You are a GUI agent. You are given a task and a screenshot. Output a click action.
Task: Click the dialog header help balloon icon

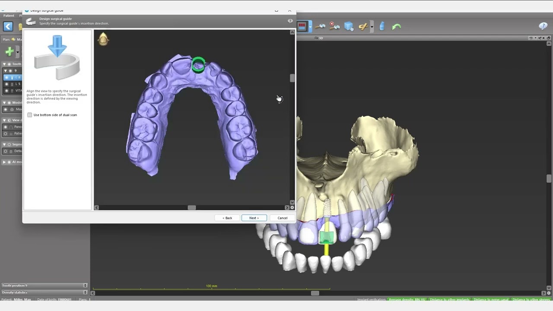290,21
